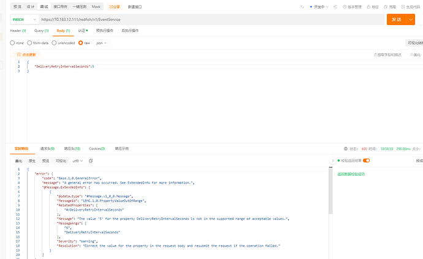
Task: Click the 版本管理 version management icon
Action: pyautogui.click(x=345, y=7)
